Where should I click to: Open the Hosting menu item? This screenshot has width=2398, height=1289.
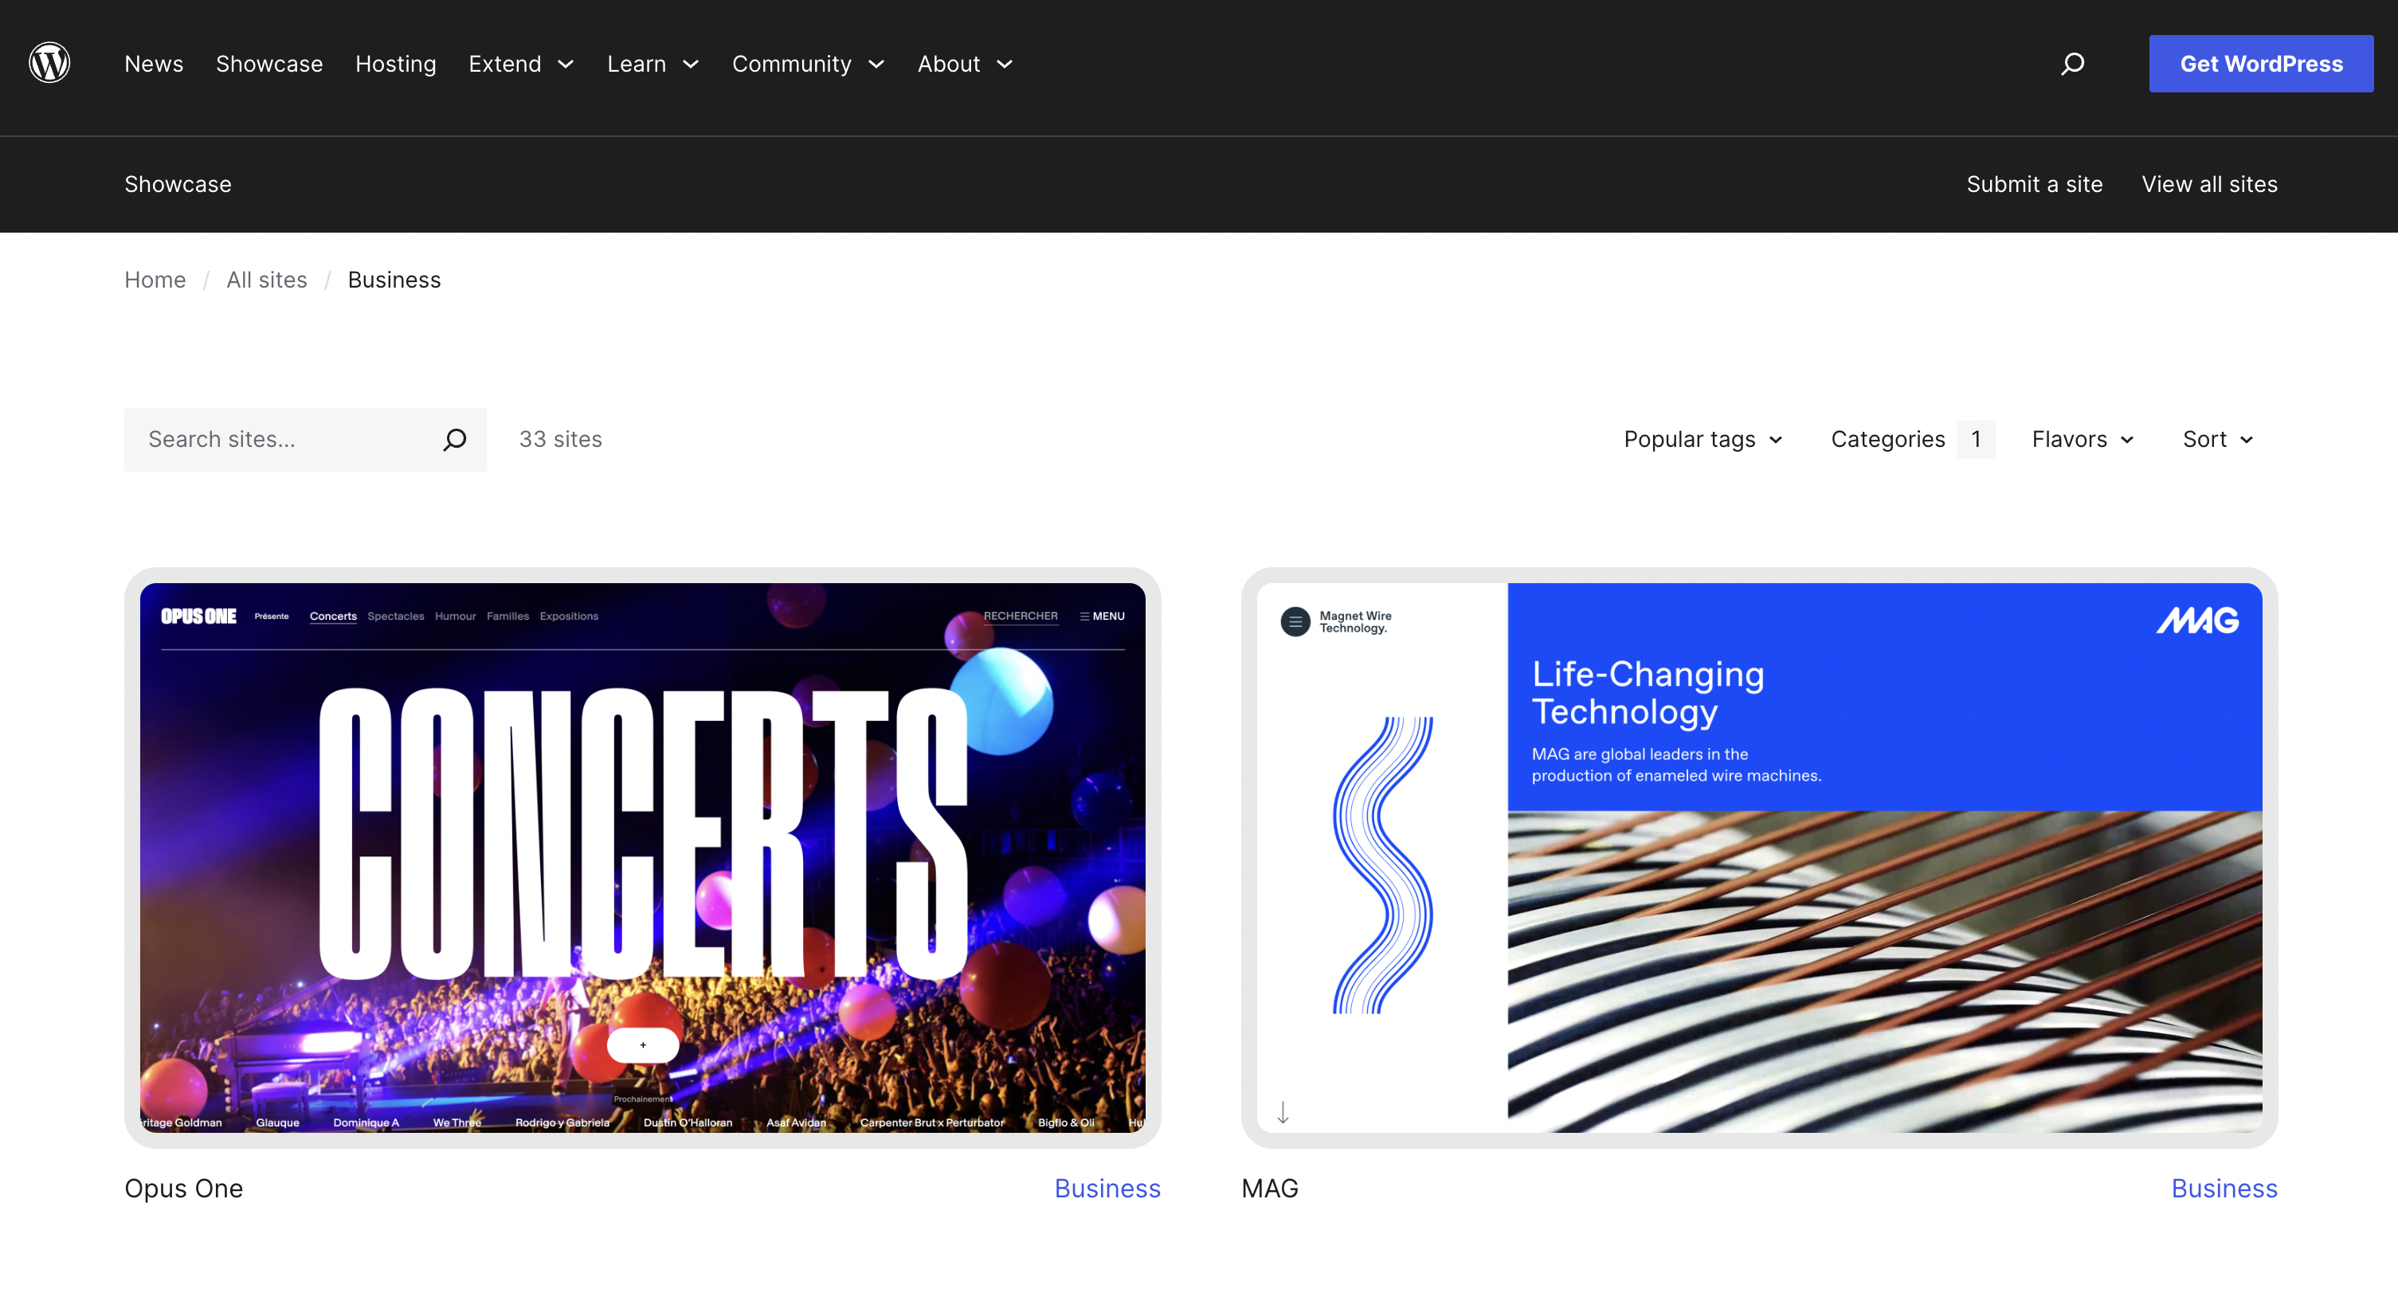pyautogui.click(x=396, y=63)
